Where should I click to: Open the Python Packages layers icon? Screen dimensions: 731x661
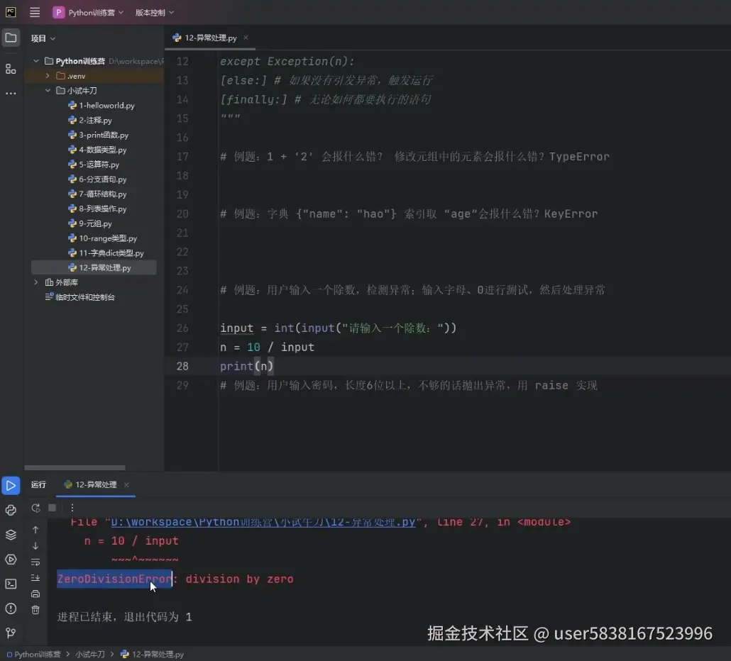(11, 534)
